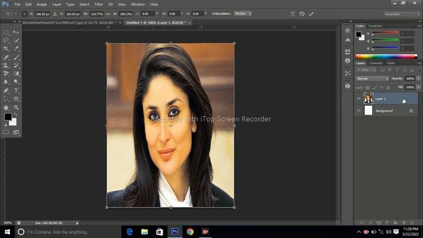The height and width of the screenshot is (238, 423).
Task: Select the Blur tool
Action: pos(6,82)
